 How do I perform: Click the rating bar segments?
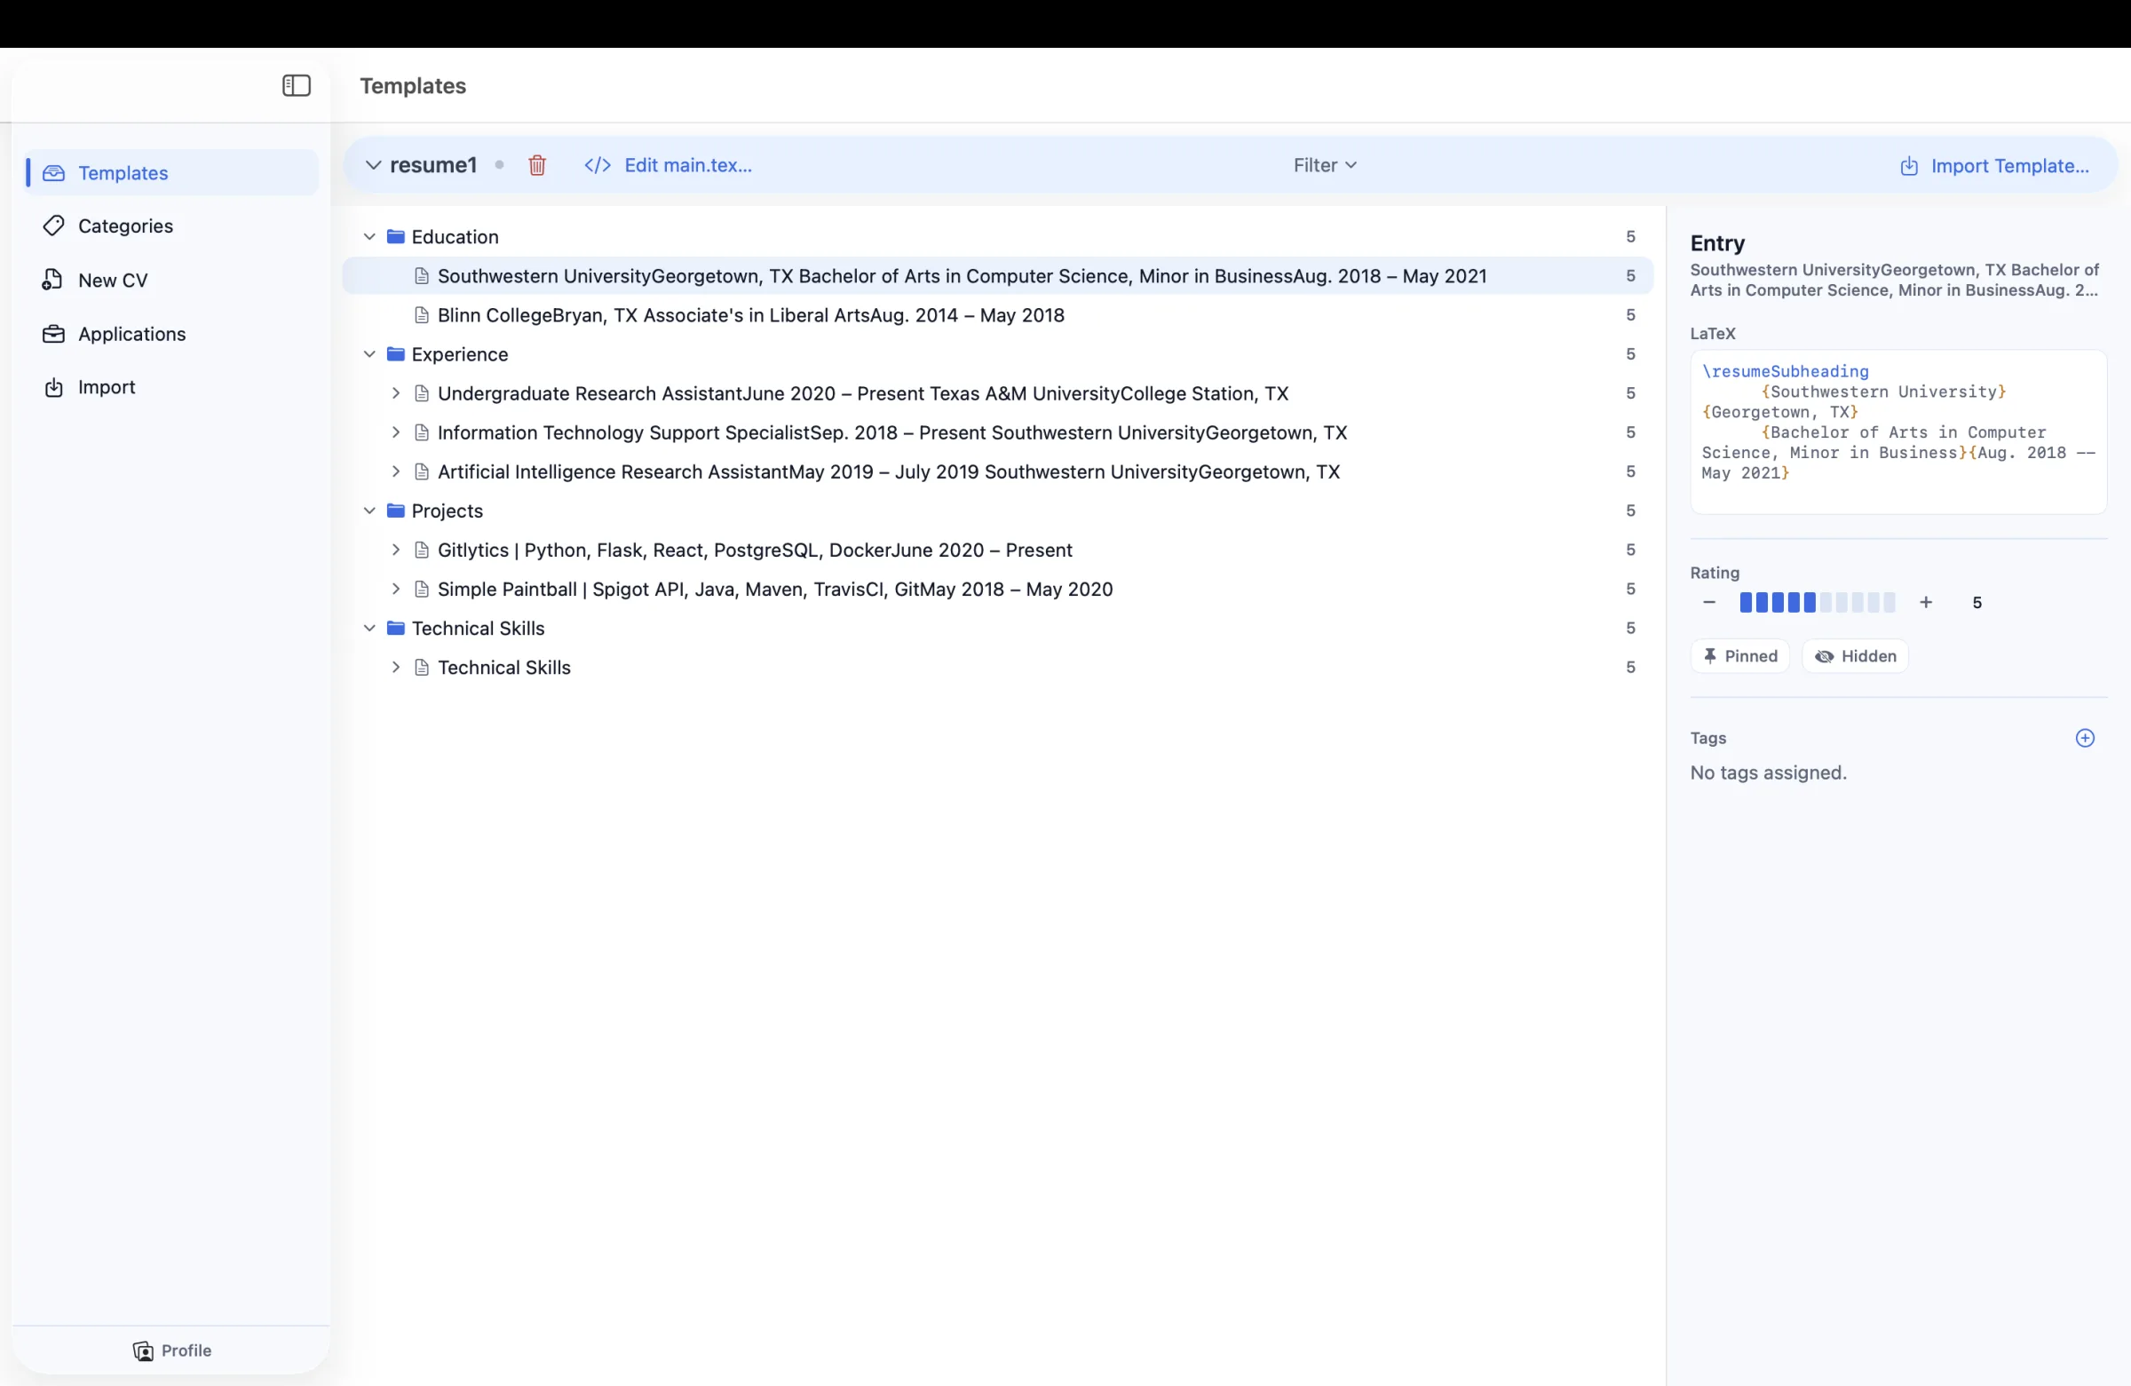(1817, 603)
